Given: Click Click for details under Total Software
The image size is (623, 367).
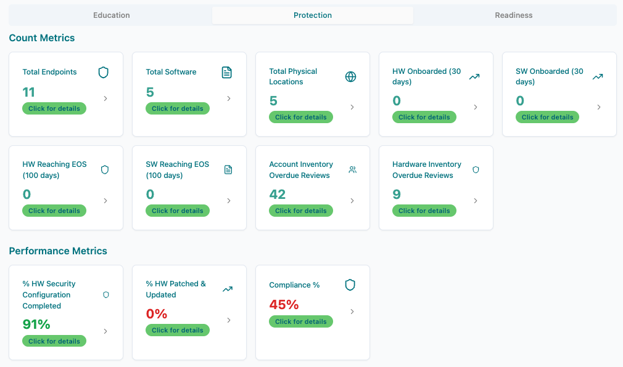Looking at the screenshot, I should coord(178,108).
